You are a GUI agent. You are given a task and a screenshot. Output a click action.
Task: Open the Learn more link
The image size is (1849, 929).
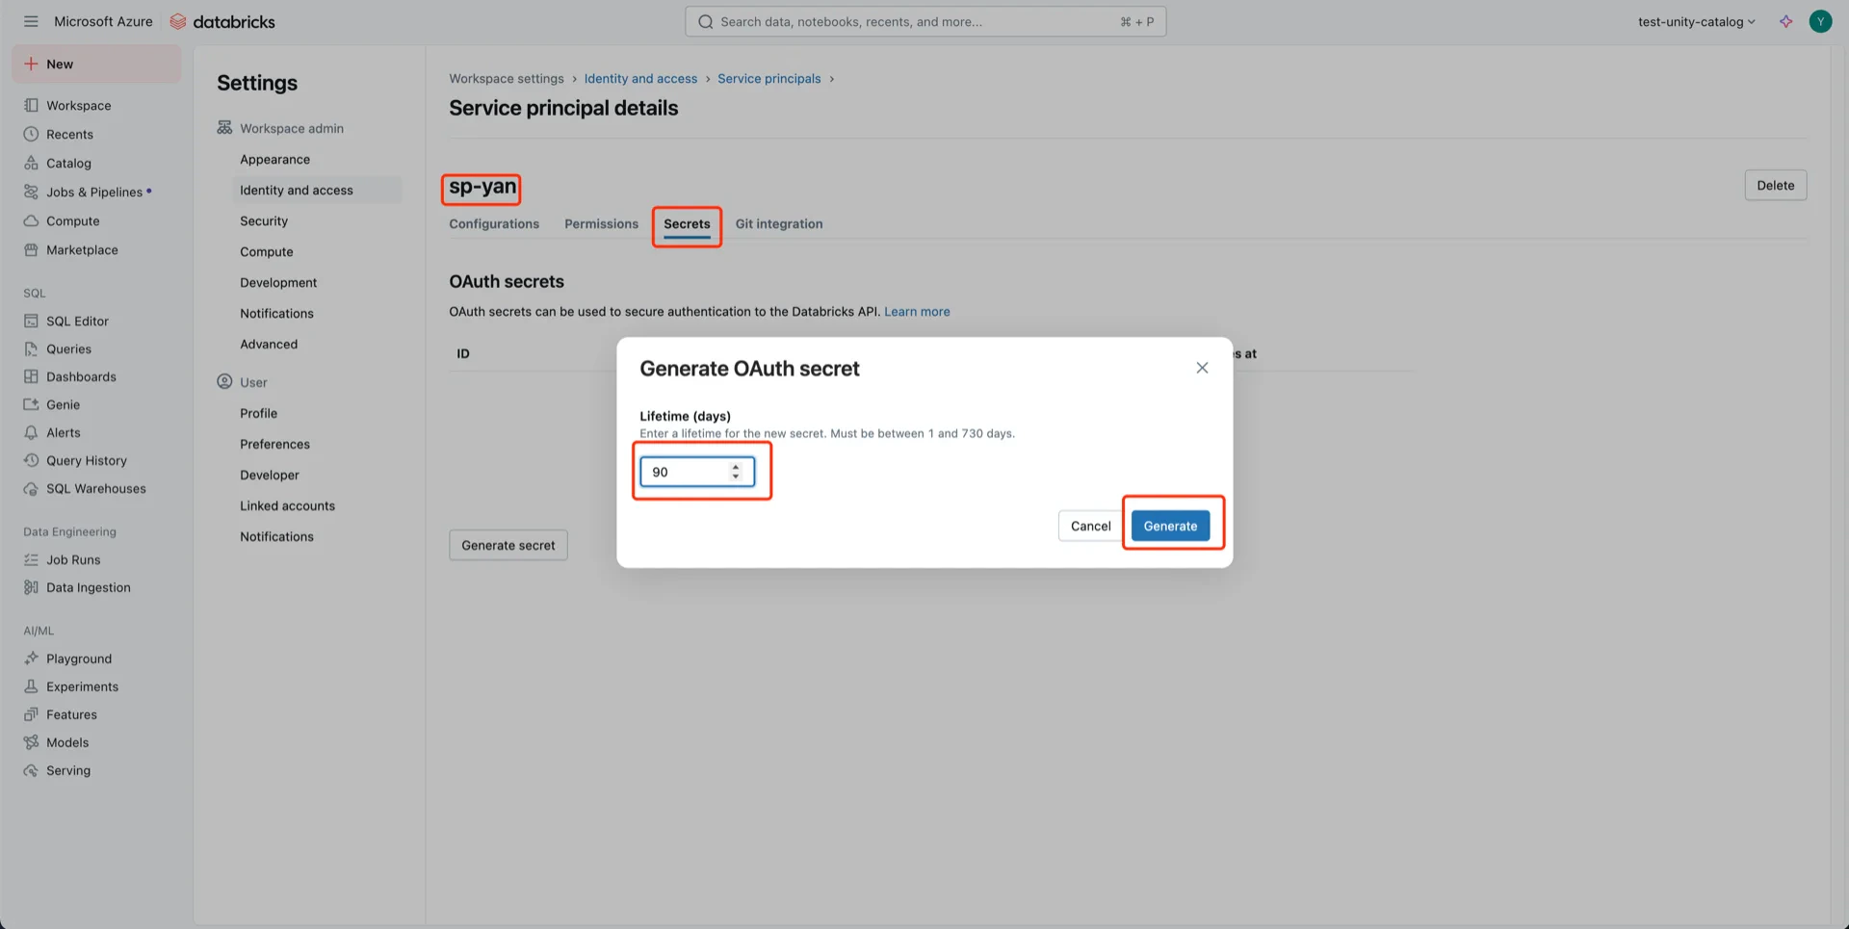pyautogui.click(x=917, y=311)
